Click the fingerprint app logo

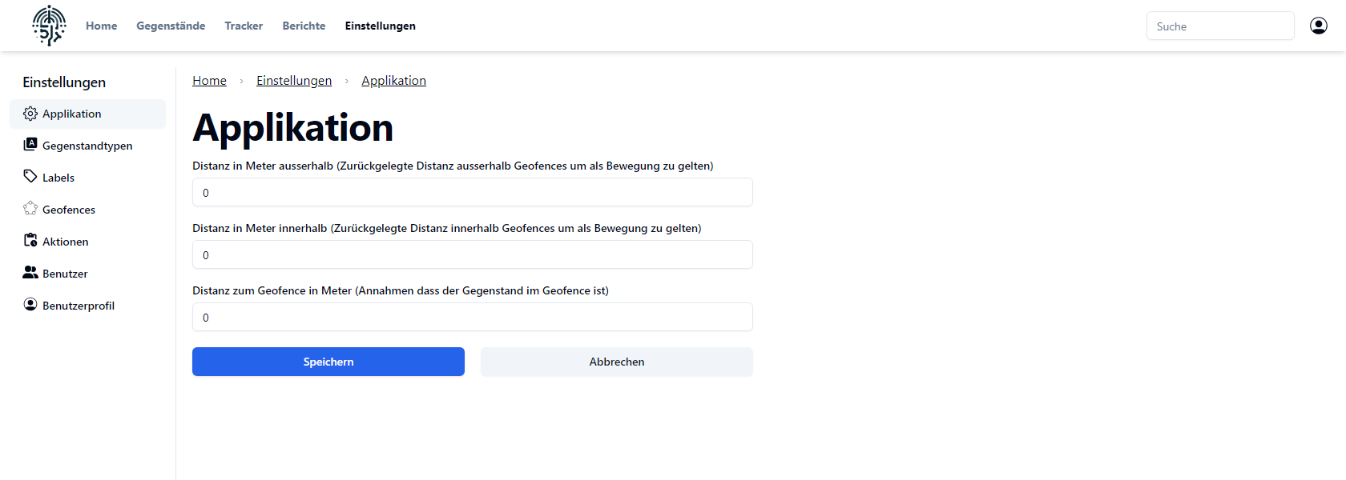tap(49, 26)
